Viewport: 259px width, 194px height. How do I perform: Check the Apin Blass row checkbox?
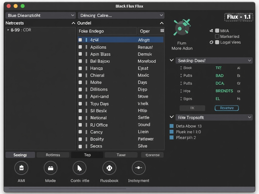point(80,54)
